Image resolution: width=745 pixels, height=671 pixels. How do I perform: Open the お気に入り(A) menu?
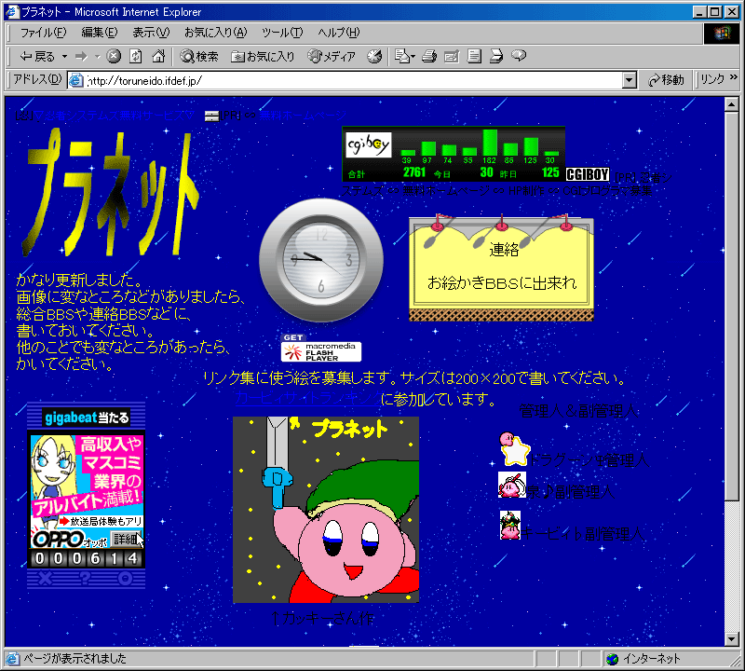click(x=216, y=33)
